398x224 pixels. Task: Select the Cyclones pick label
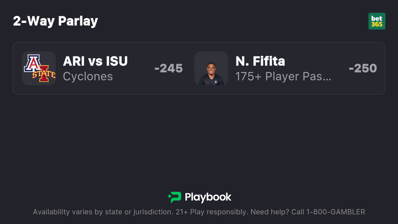(88, 76)
